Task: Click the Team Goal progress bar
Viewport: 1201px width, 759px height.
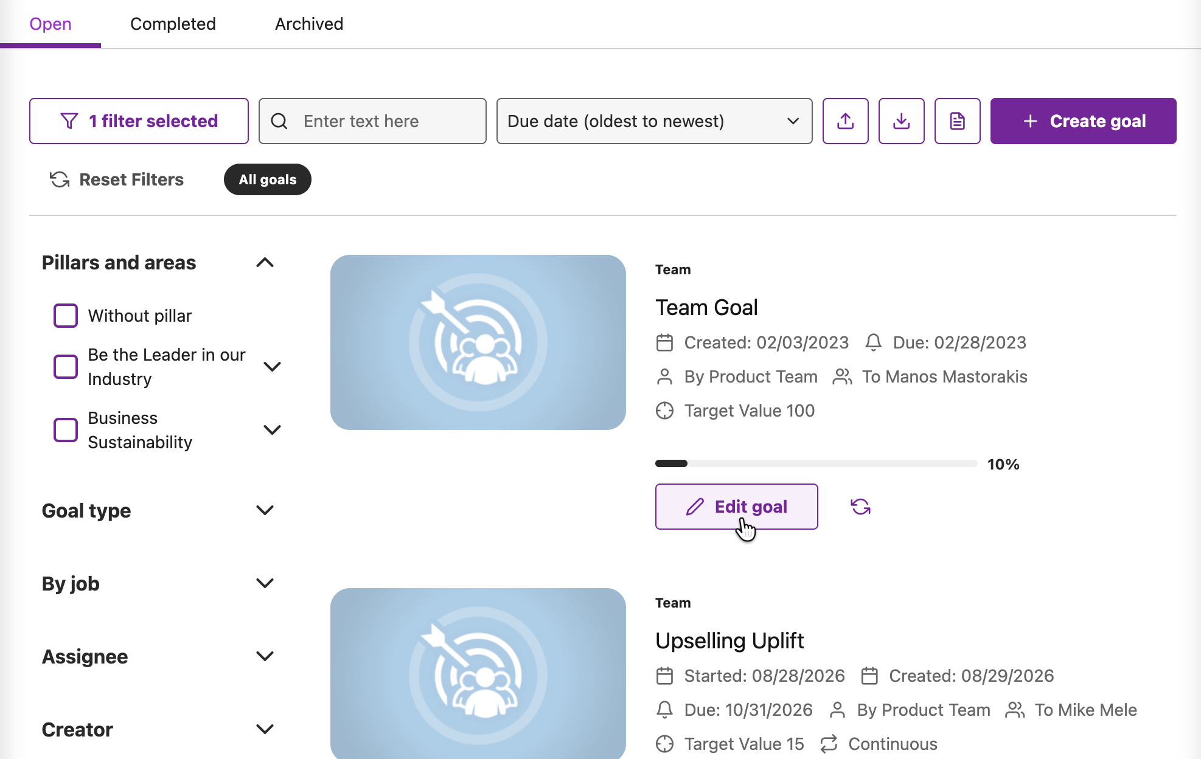Action: click(816, 463)
